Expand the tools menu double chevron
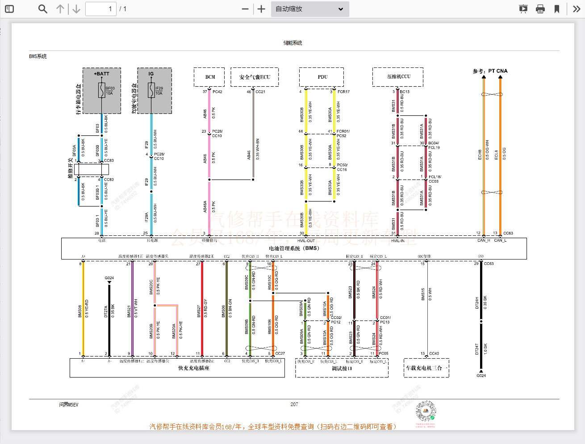585x444 pixels. tap(577, 9)
